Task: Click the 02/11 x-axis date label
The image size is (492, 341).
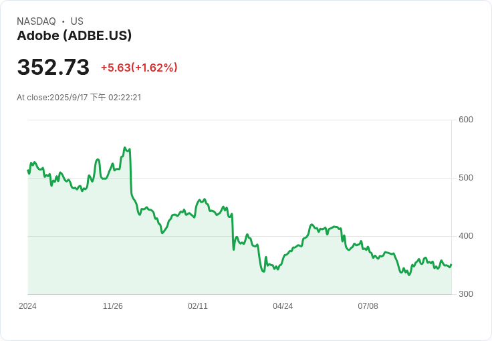Action: [x=198, y=306]
